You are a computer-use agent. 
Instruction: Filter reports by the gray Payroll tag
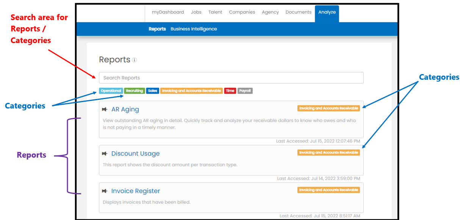tap(245, 91)
